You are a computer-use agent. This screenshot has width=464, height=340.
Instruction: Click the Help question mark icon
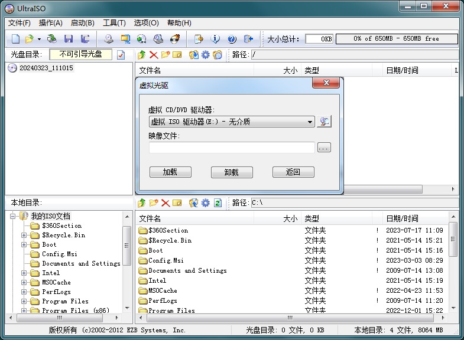(x=232, y=39)
